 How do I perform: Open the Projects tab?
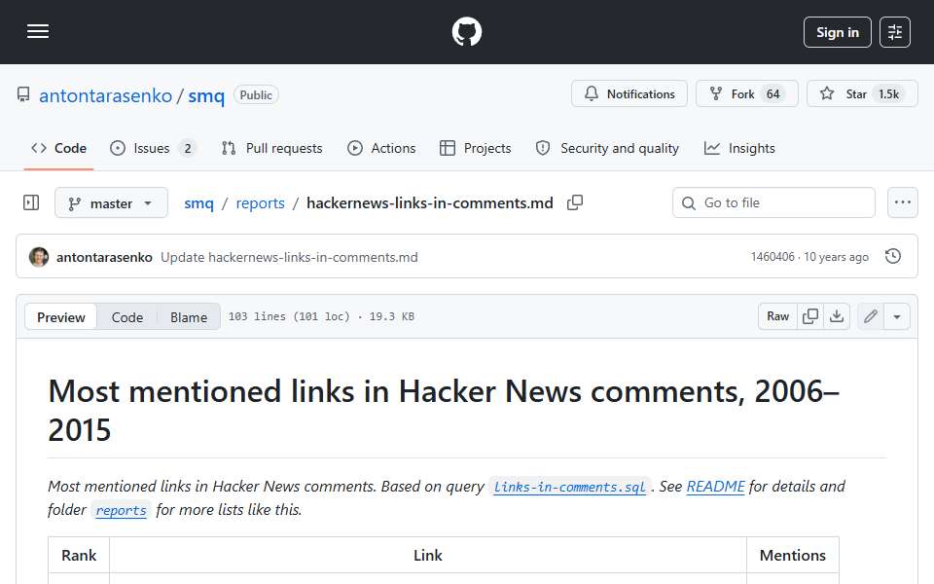476,148
